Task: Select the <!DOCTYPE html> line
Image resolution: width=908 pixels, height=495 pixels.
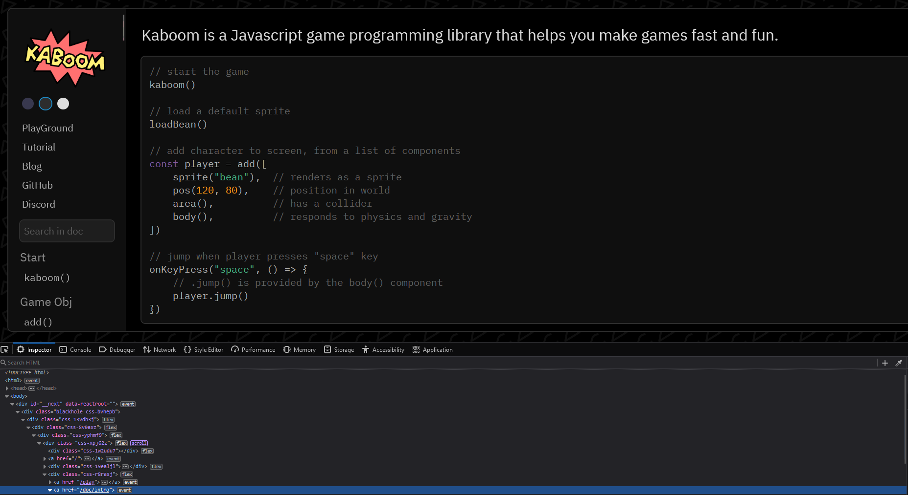Action: click(x=27, y=373)
